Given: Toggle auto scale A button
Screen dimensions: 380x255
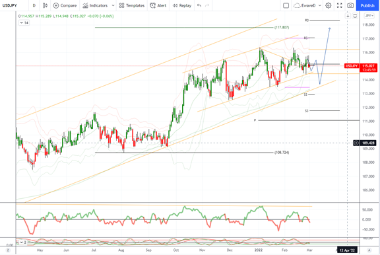Looking at the screenshot, I should (x=369, y=250).
